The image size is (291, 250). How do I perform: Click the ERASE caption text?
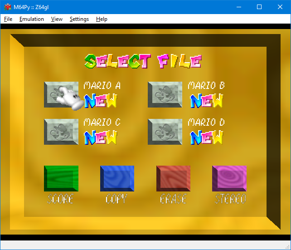[x=173, y=199]
